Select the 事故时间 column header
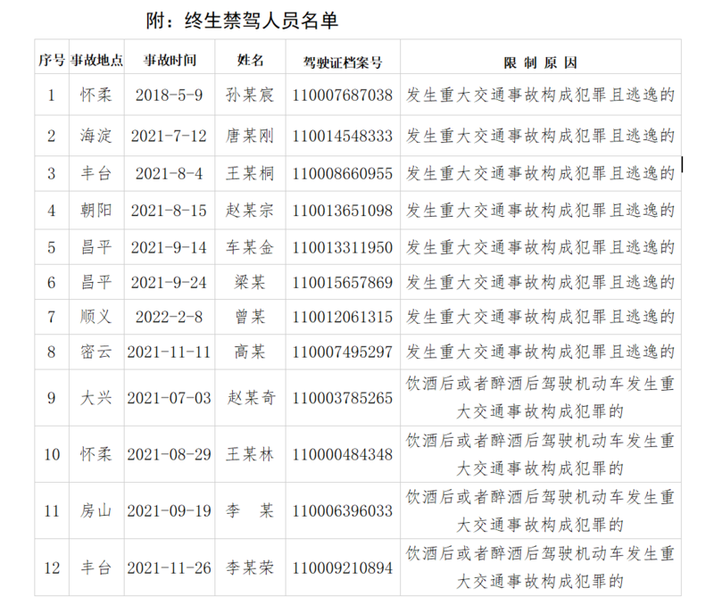Image resolution: width=714 pixels, height=613 pixels. (170, 61)
